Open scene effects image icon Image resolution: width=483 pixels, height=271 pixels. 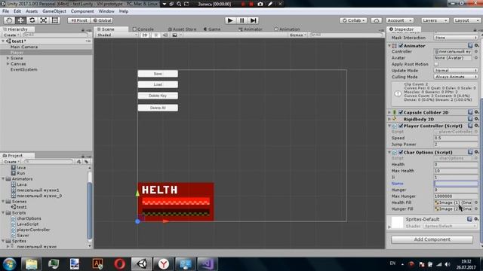point(174,35)
